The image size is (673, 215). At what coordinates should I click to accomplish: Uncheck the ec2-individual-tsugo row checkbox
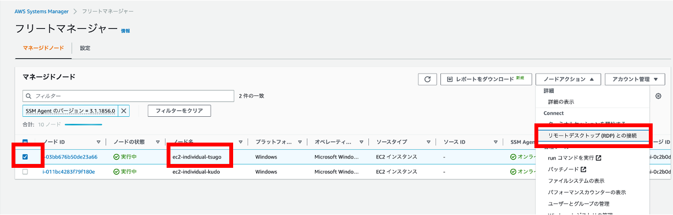(x=25, y=157)
